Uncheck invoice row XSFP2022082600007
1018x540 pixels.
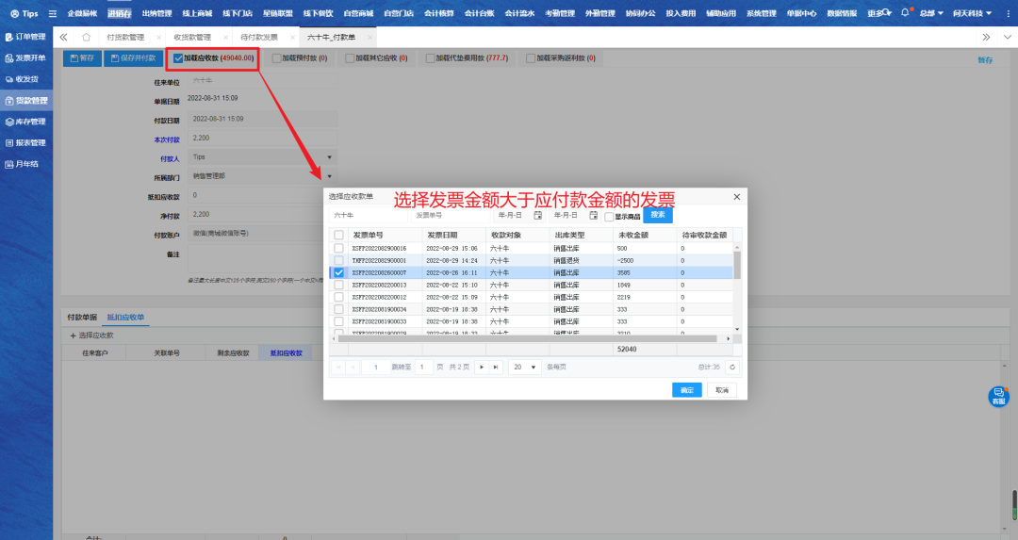pos(338,272)
